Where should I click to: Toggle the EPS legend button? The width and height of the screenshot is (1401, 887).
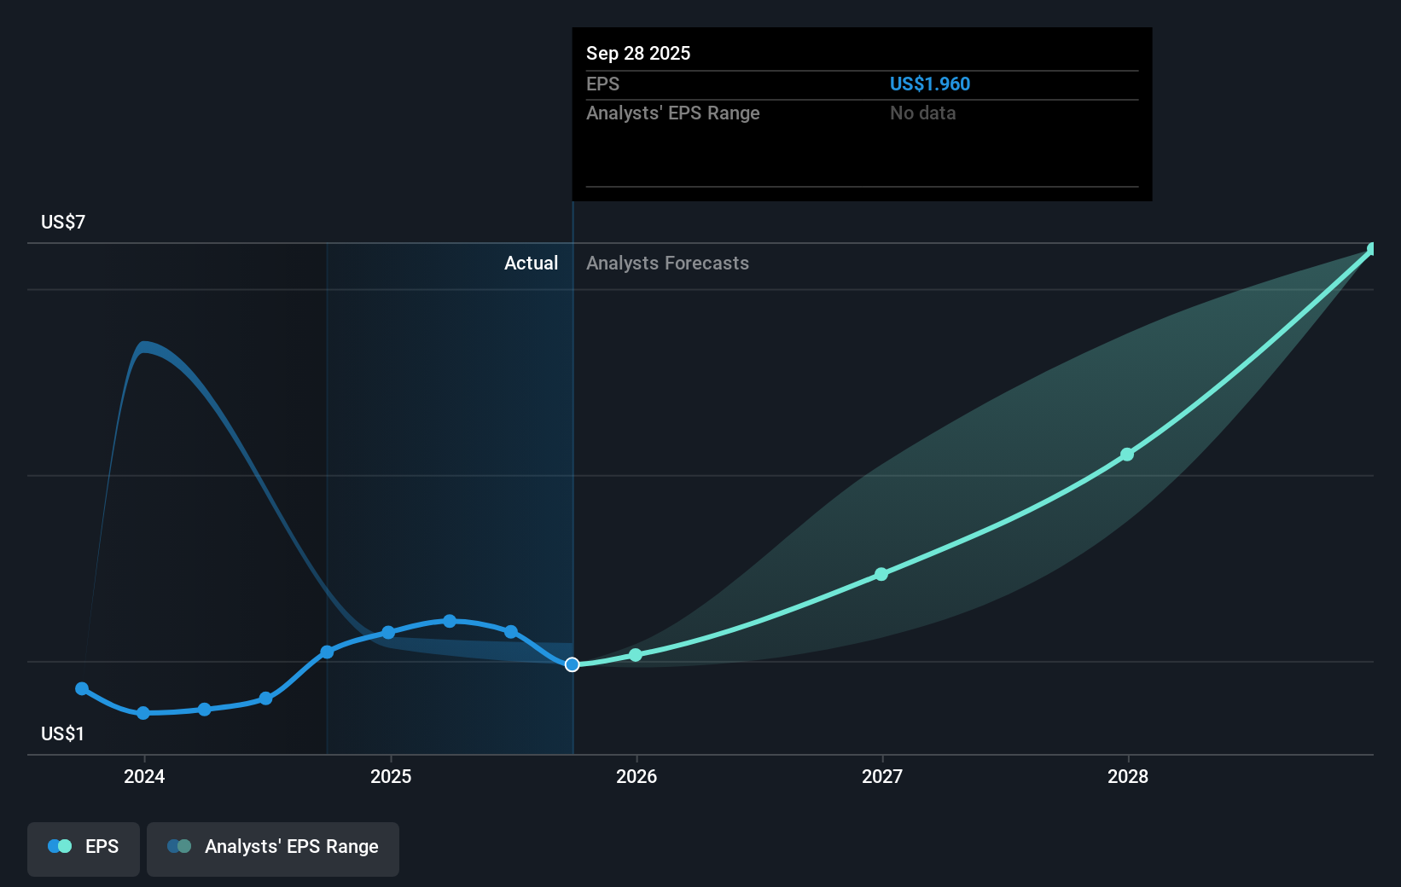coord(84,849)
